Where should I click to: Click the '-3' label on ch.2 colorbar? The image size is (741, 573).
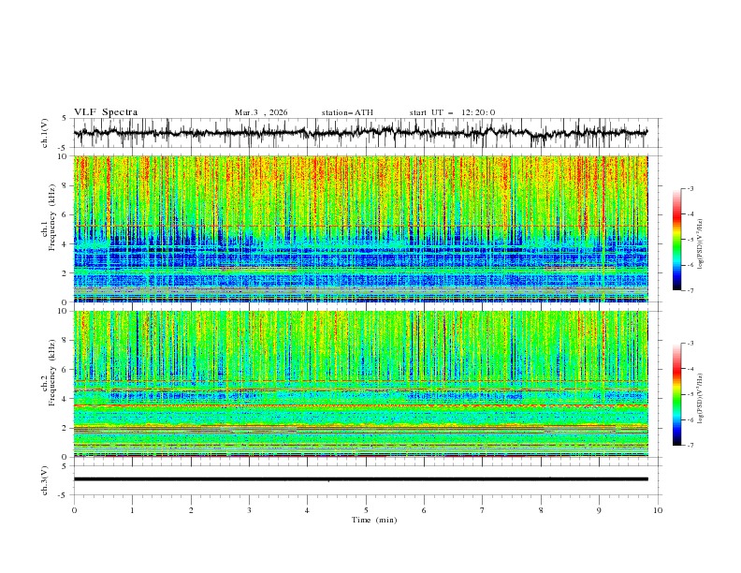690,344
